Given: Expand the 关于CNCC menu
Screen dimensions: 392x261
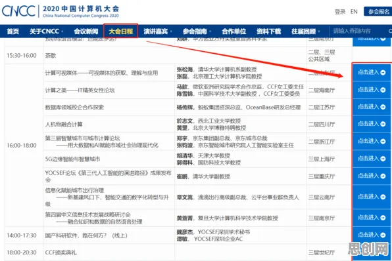Looking at the screenshot, I should pos(46,31).
